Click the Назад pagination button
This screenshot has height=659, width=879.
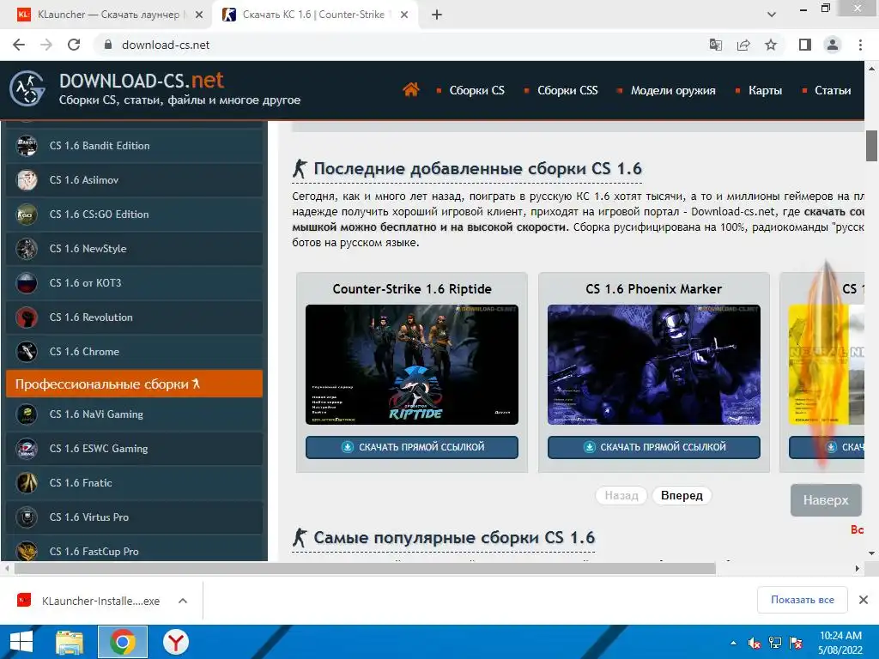[621, 495]
